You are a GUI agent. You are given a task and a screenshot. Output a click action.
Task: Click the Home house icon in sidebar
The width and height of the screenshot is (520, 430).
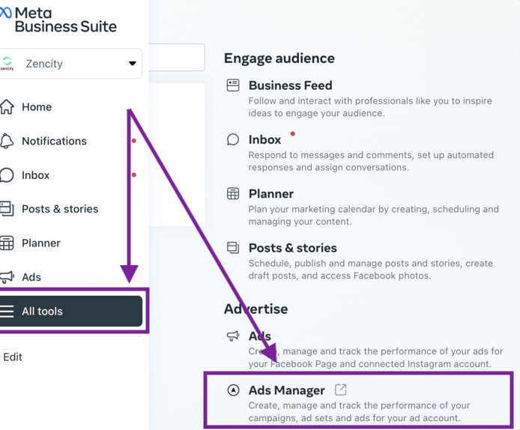(7, 107)
